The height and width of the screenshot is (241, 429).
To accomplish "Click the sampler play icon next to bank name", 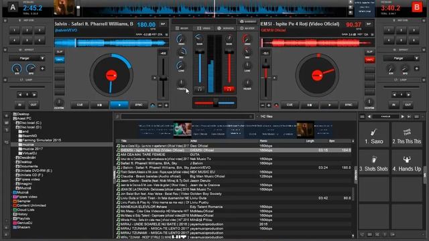I will tap(402, 116).
